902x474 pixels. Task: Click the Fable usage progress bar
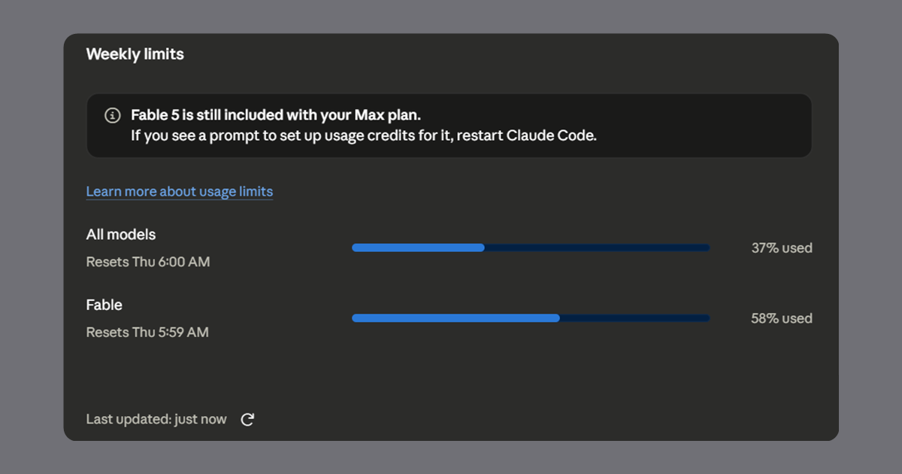click(531, 318)
